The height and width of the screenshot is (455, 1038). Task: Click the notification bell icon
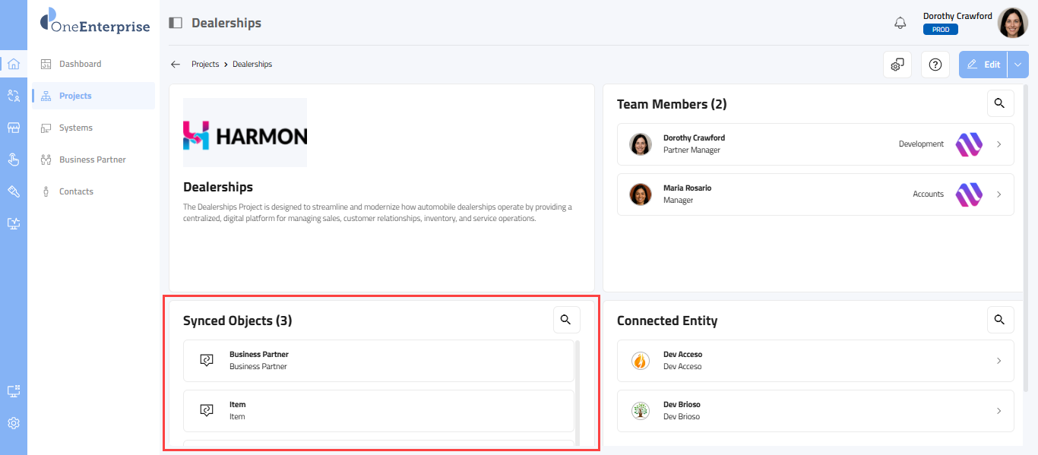pos(900,23)
